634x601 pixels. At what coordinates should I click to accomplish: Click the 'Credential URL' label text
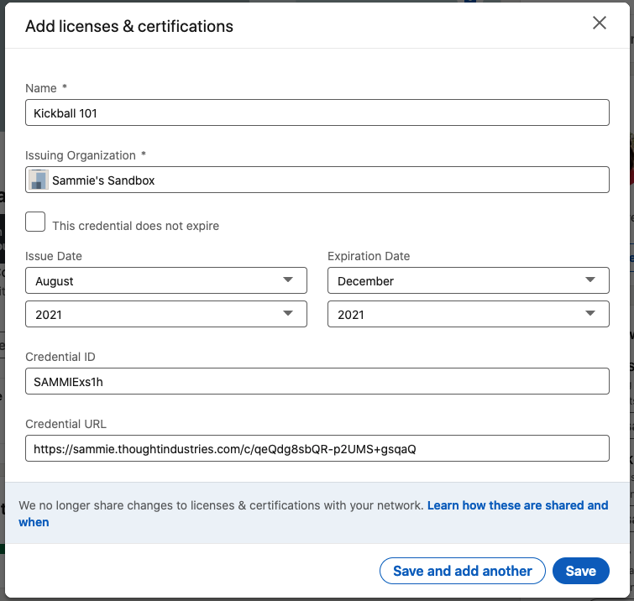(x=65, y=424)
